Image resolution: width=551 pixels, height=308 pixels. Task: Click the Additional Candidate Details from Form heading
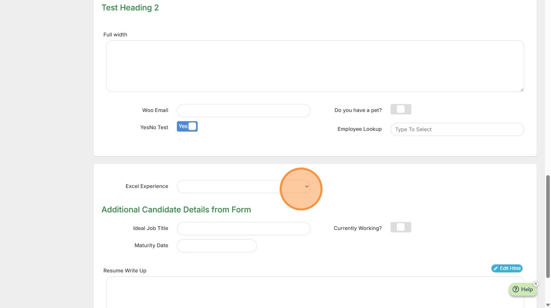point(176,210)
